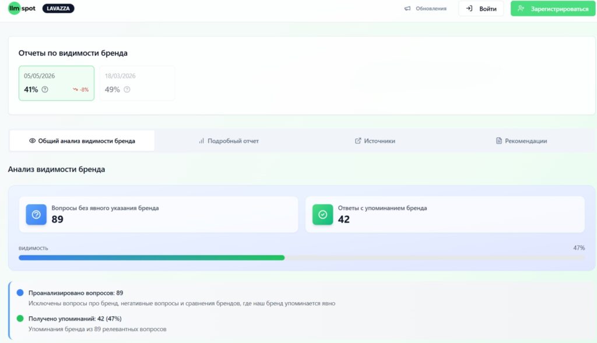Click the Войти login button
Image resolution: width=597 pixels, height=343 pixels.
481,8
